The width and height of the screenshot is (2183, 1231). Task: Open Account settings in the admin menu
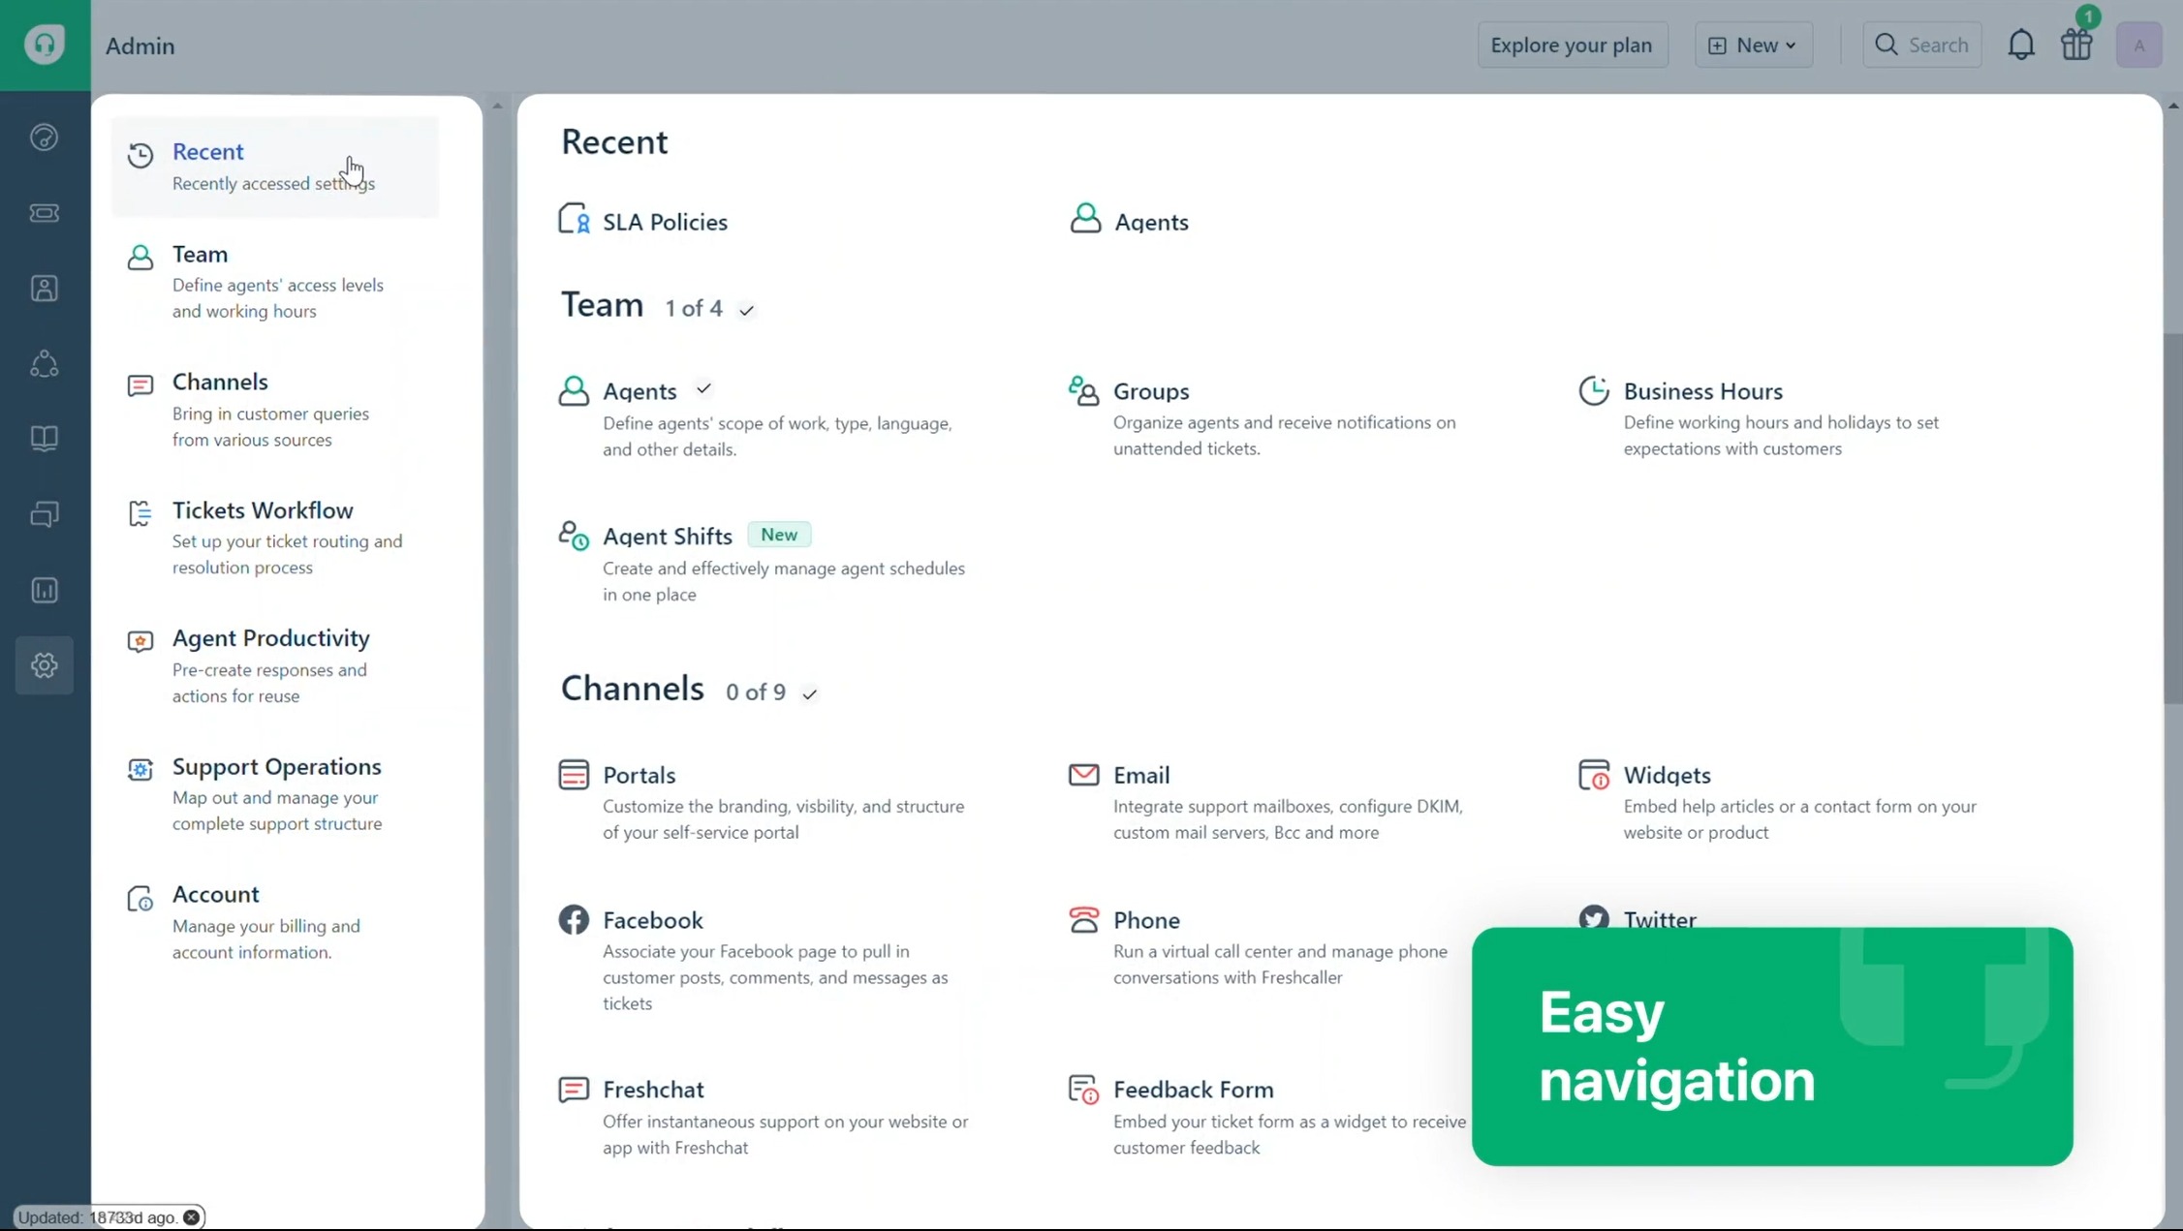pos(216,894)
